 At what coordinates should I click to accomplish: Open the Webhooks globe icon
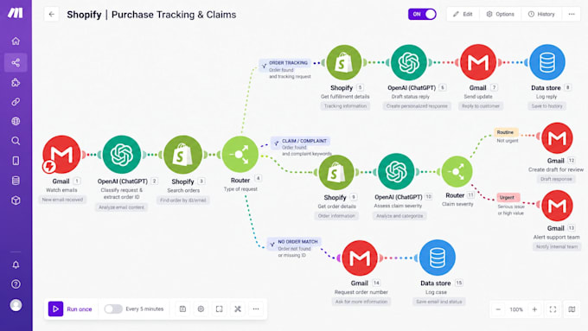(x=16, y=122)
